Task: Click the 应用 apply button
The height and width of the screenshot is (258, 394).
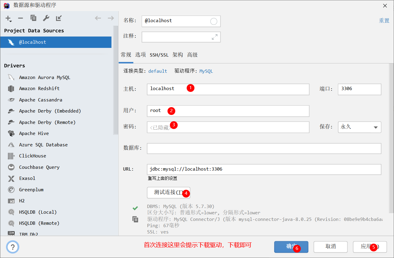Action: (x=370, y=247)
